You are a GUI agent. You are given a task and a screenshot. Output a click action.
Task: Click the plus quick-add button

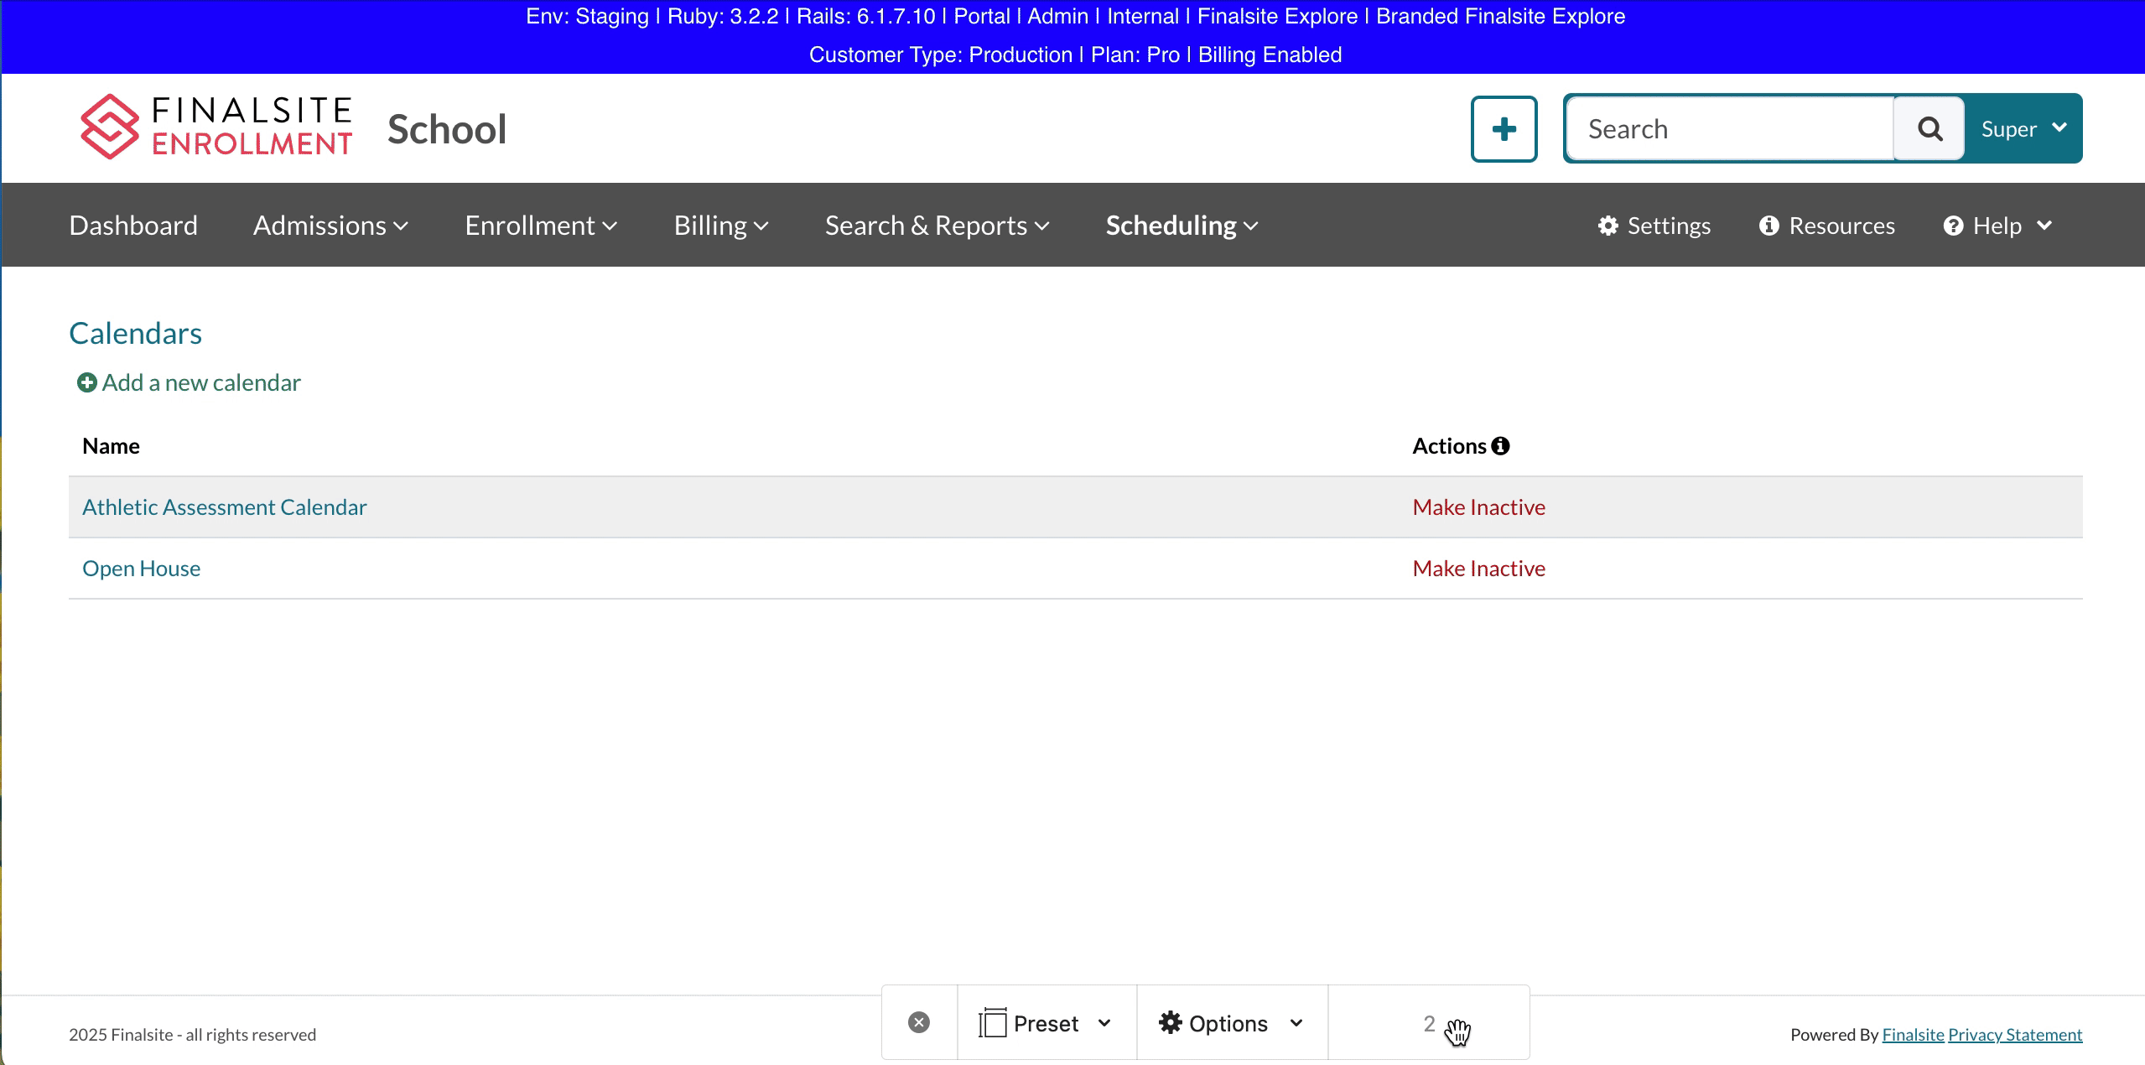[x=1504, y=129]
